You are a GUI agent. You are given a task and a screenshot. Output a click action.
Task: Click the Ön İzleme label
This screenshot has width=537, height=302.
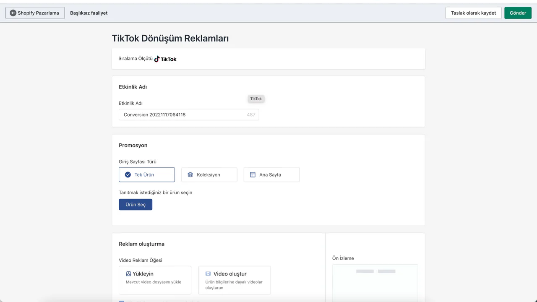point(343,258)
